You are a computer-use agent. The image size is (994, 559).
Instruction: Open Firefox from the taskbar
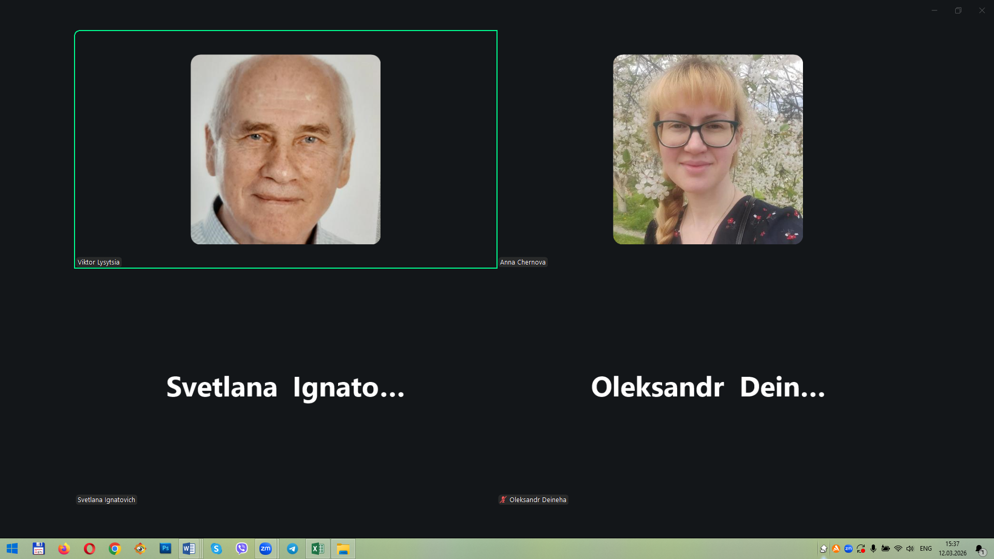[64, 549]
